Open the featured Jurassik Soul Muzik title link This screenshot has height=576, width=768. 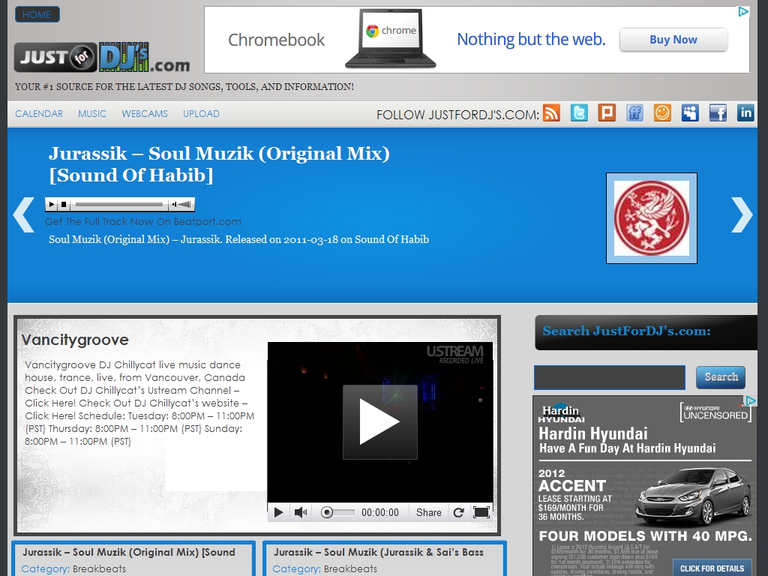[219, 164]
